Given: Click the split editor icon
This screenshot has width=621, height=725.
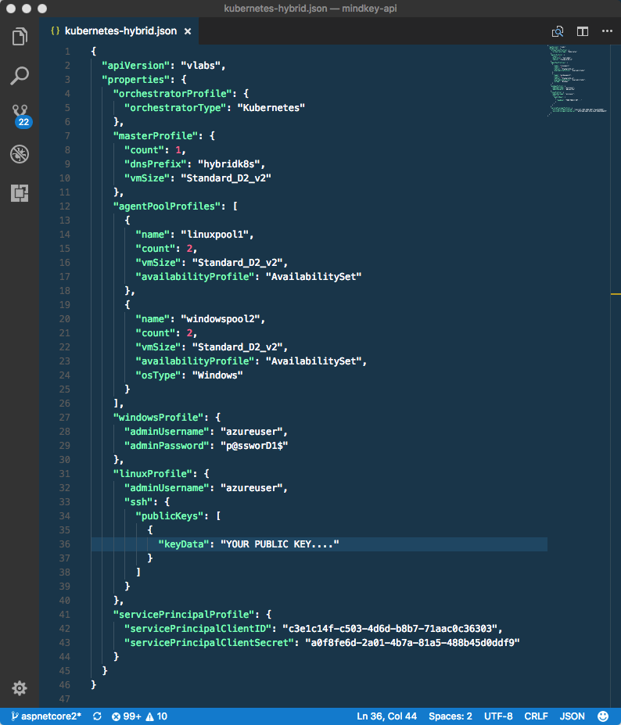Looking at the screenshot, I should [x=583, y=31].
